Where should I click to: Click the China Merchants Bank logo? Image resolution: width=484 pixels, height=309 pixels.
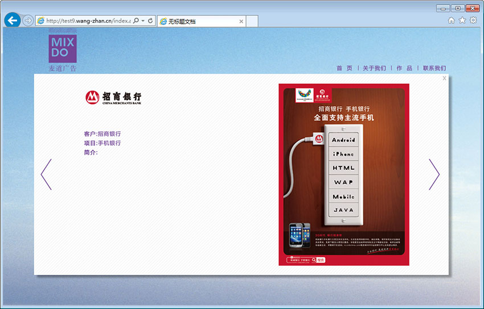point(113,98)
